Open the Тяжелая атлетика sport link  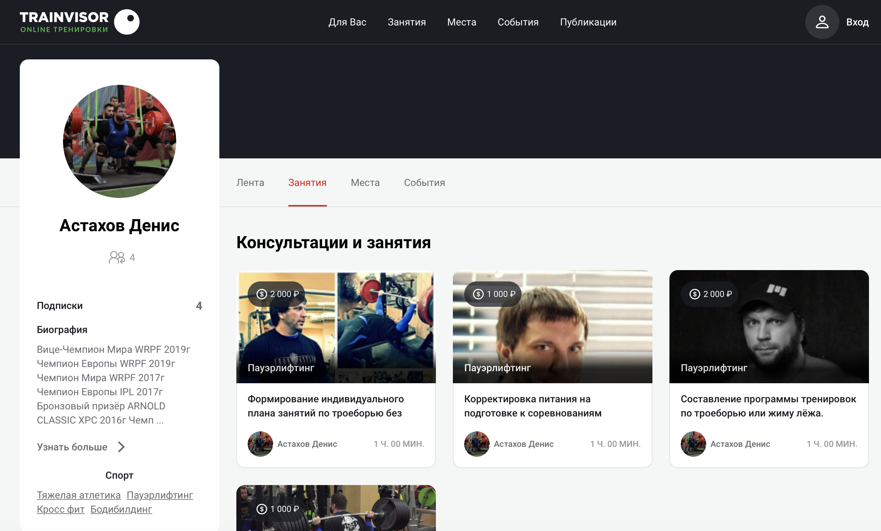tap(79, 495)
